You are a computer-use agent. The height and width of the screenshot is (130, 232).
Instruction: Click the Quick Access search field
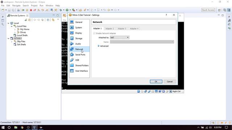[208, 10]
